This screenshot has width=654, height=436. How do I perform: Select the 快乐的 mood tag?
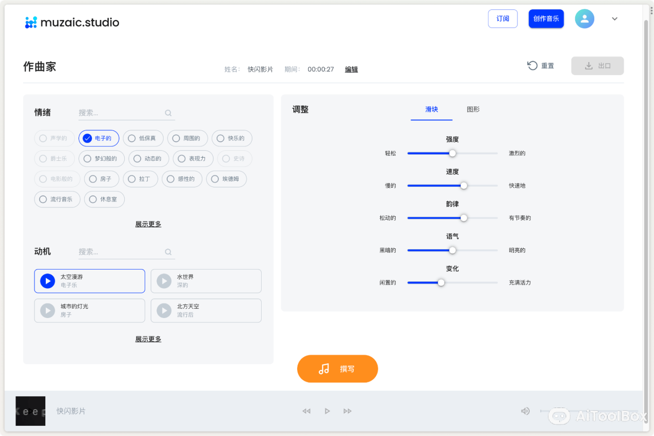coord(232,138)
